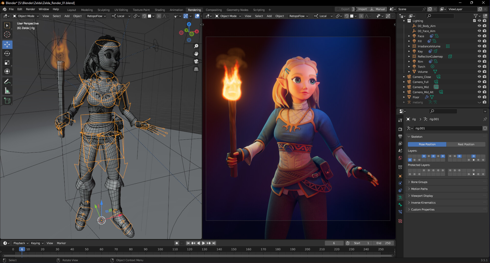Open the Outliner filter options
Screen dimensions: 490x263
[476, 16]
